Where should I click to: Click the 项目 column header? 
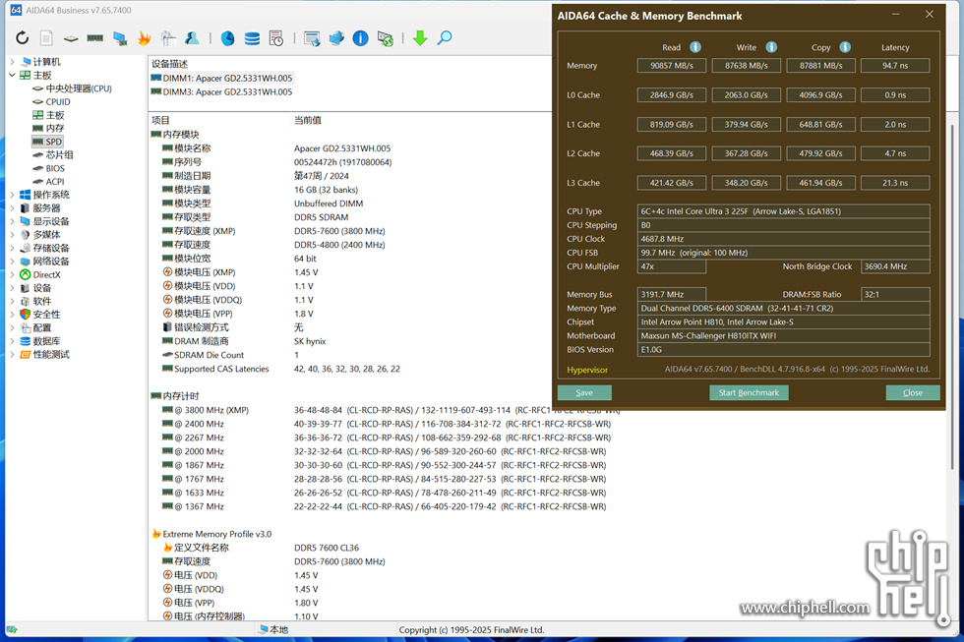(160, 120)
